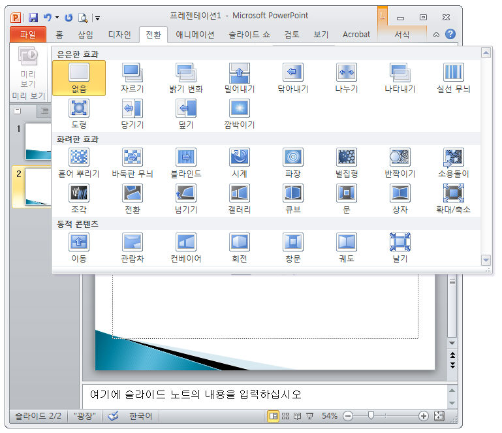Fit slide to current window button
This screenshot has height=433, width=502.
click(439, 416)
